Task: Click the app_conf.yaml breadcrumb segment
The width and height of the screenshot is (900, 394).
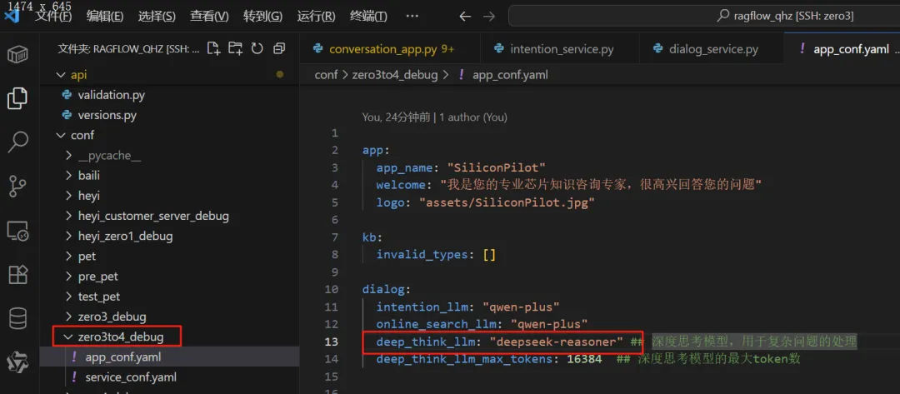Action: click(x=510, y=75)
